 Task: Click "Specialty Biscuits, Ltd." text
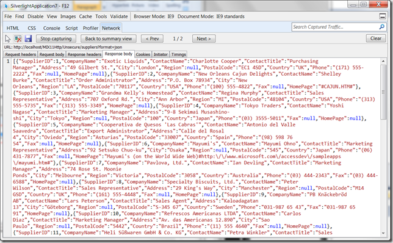tap(201, 182)
